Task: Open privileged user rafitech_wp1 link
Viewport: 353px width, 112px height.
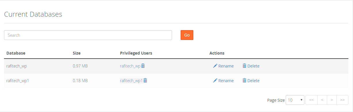Action: [x=131, y=80]
